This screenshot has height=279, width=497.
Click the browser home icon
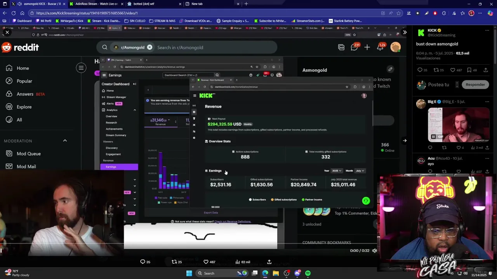[22, 13]
